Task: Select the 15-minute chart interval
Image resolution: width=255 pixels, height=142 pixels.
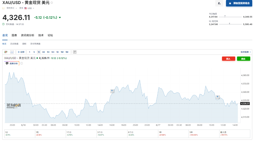Action: tap(39, 52)
